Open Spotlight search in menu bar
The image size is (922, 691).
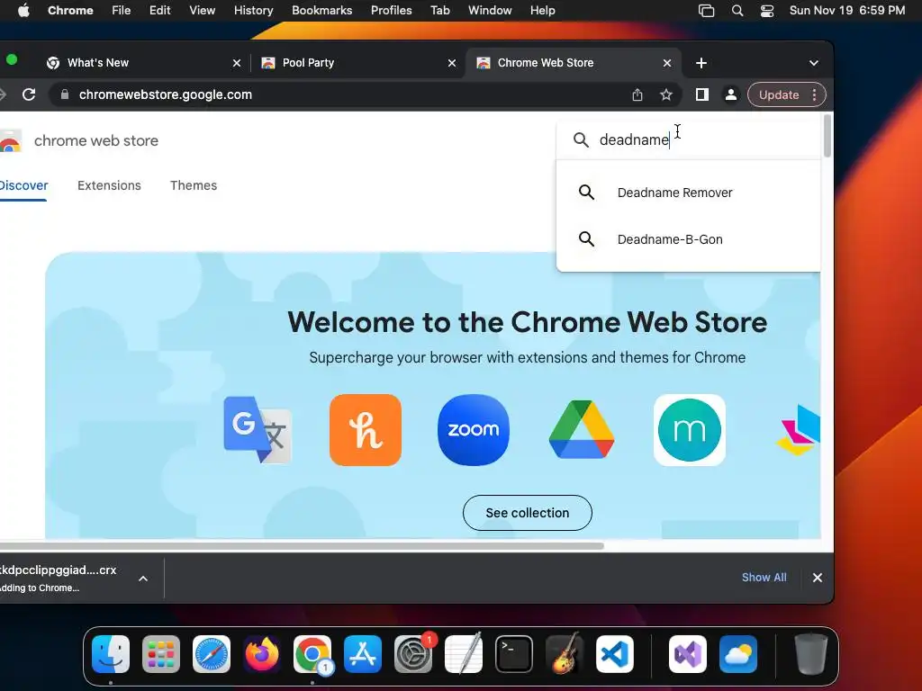coord(737,11)
